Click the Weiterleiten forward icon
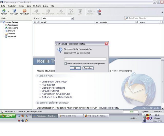 [60, 12]
